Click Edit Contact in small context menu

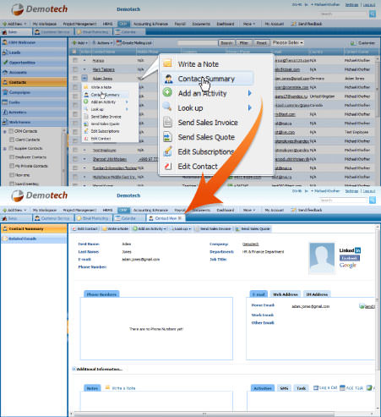[101, 139]
